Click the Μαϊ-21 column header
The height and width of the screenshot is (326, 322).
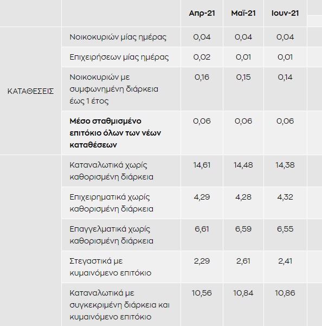tap(243, 14)
